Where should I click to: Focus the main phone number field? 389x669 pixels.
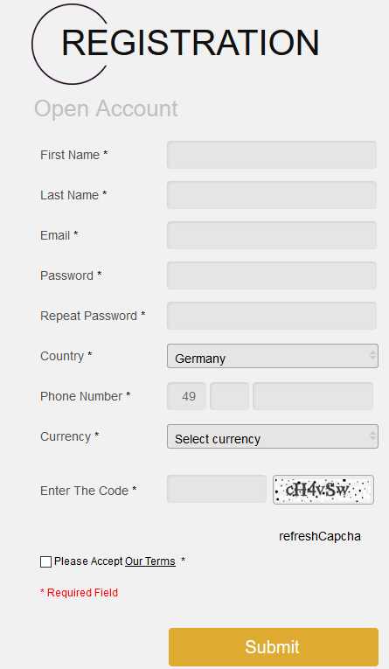(313, 396)
